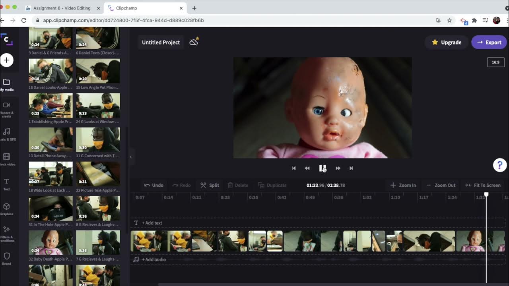Click the Undo button
Screen dimensions: 509x286
[154, 185]
